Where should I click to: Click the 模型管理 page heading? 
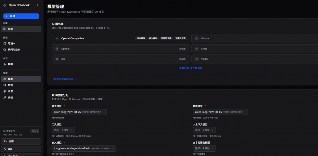(x=56, y=7)
